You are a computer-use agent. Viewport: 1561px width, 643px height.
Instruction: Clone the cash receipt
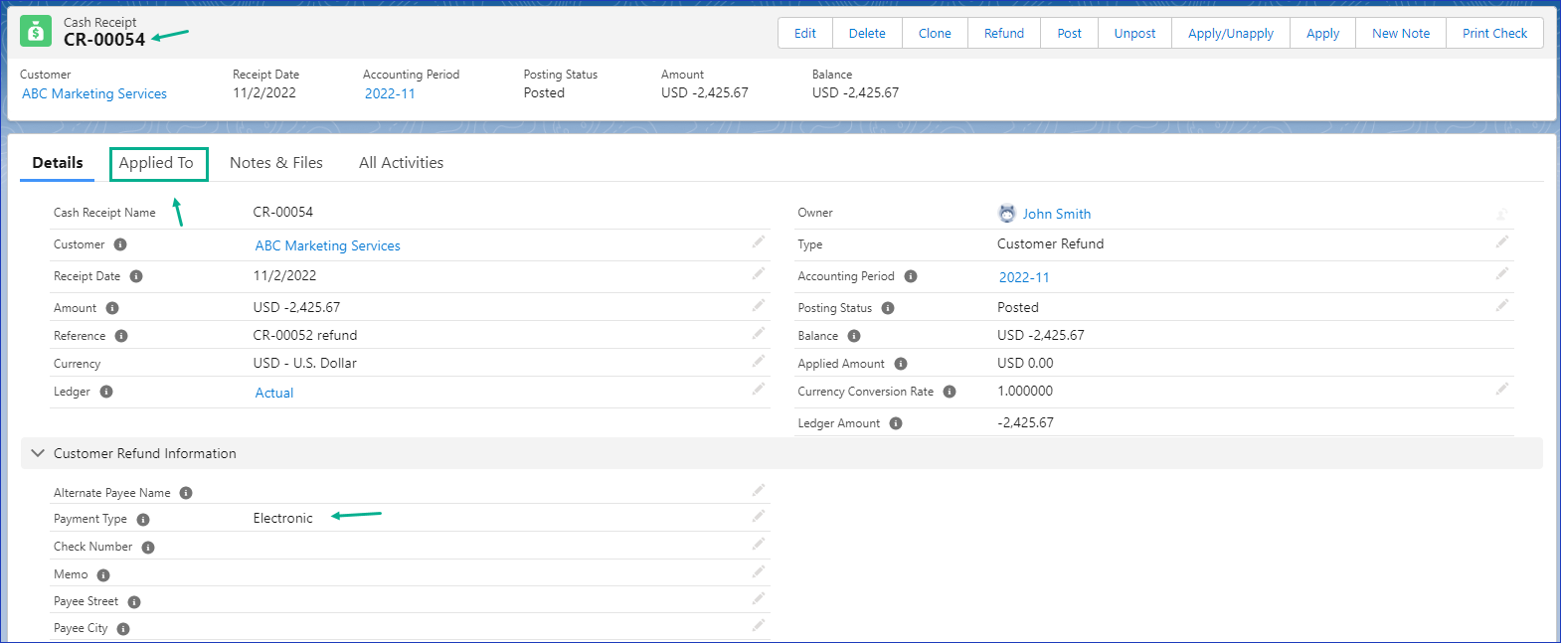pos(935,33)
